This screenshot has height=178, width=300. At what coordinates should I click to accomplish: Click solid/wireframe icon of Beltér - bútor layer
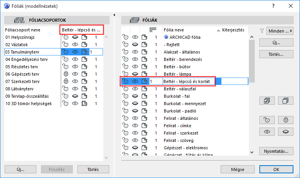coord(145,67)
